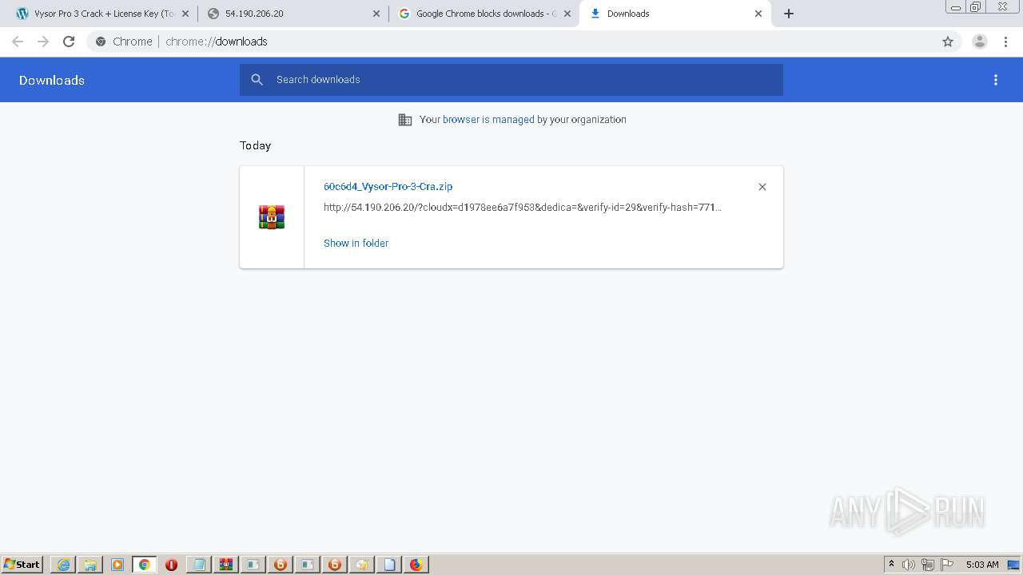Image resolution: width=1023 pixels, height=575 pixels.
Task: Click the 5:03 AM clock
Action: (x=982, y=565)
